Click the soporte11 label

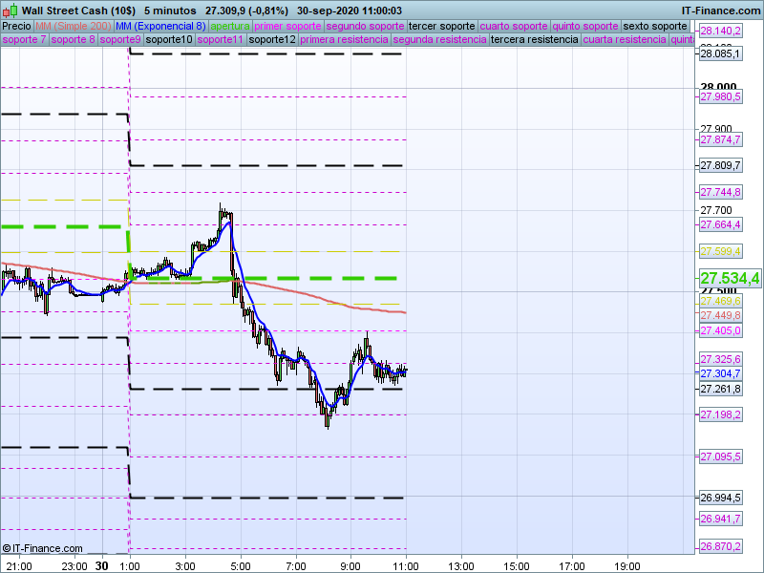pos(221,39)
